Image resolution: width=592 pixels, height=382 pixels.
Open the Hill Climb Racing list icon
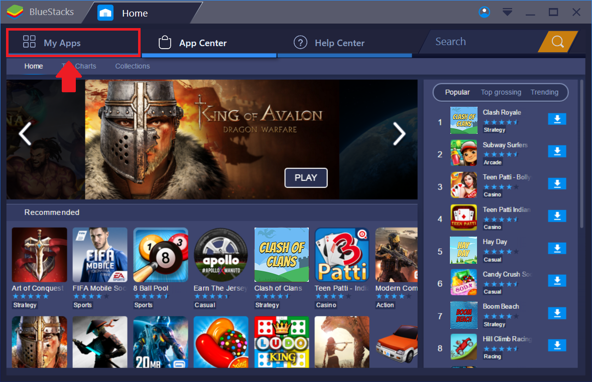(x=463, y=347)
